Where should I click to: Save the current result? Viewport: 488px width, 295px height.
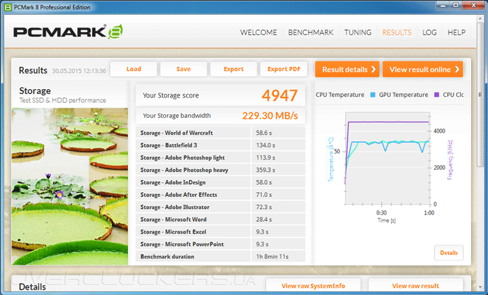pos(184,69)
